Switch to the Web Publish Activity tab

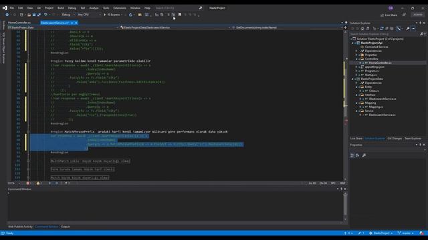[20, 227]
